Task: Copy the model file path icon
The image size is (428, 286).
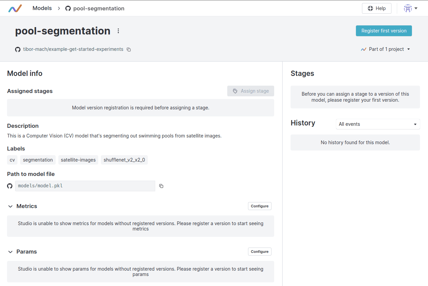Action: (x=161, y=186)
